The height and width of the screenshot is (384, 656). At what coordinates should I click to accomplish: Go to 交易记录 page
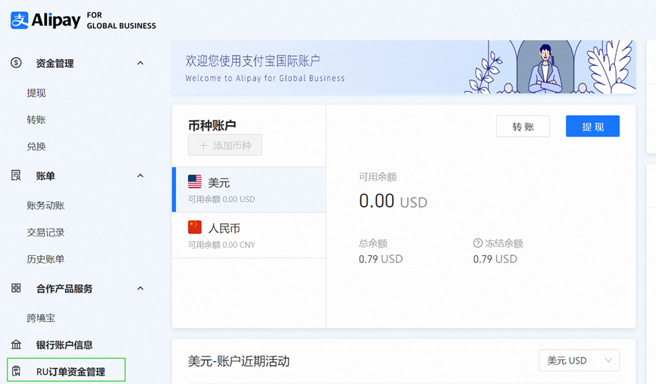[x=46, y=233]
